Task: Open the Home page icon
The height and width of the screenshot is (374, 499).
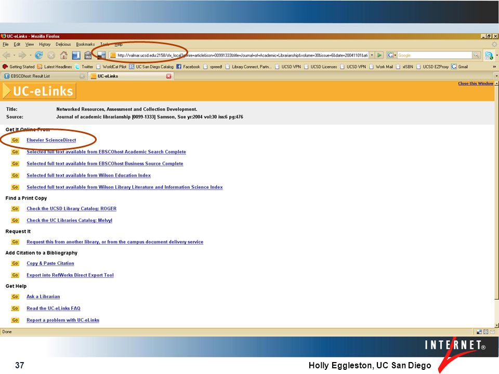Action: point(63,56)
